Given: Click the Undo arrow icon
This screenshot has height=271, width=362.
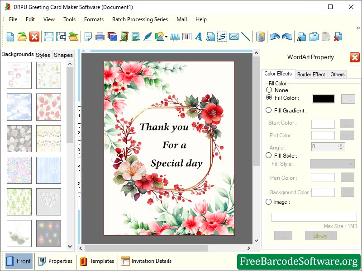Looking at the screenshot, I should pyautogui.click(x=274, y=37).
